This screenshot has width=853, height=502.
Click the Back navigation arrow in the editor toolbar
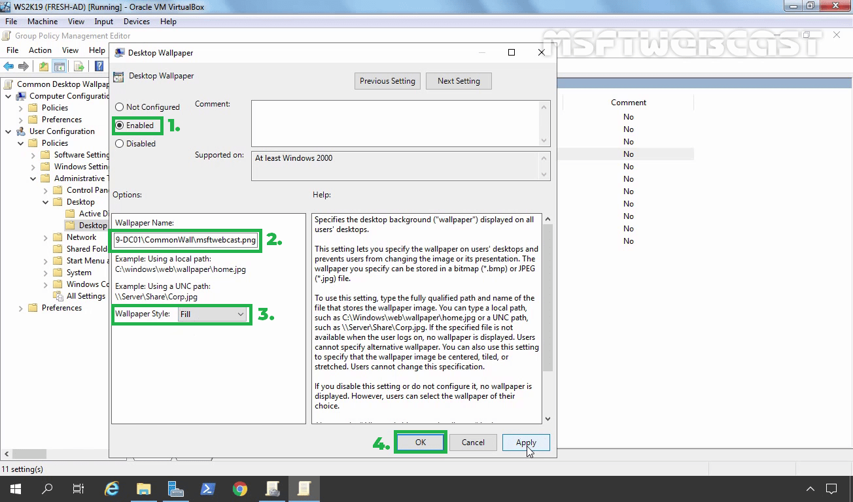pyautogui.click(x=9, y=65)
